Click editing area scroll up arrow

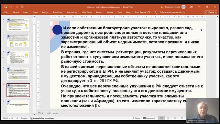pos(217,17)
